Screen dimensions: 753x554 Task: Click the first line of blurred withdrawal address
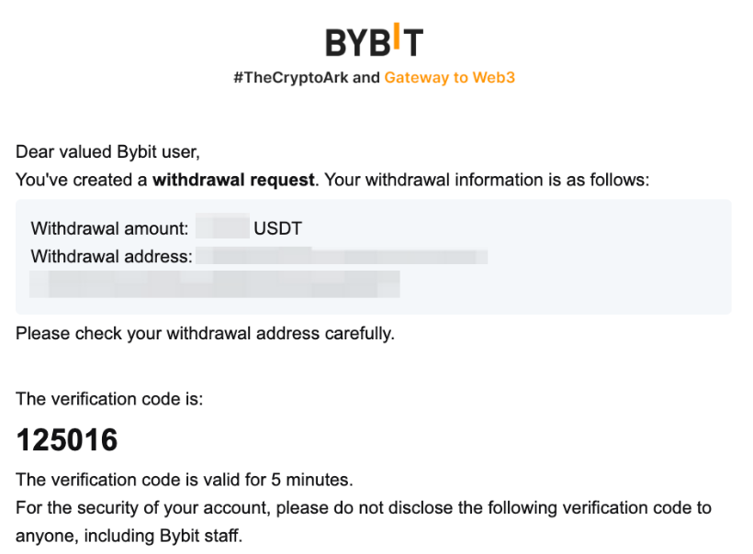pyautogui.click(x=342, y=256)
